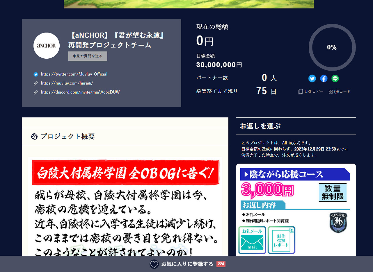Viewport: 373px width, 272px height.
Task: Open the Muvluv_Official Twitter profile link
Action: coord(74,74)
